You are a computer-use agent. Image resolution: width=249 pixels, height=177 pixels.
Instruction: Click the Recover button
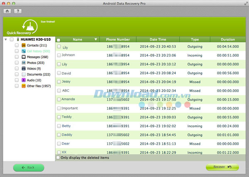coord(222,167)
